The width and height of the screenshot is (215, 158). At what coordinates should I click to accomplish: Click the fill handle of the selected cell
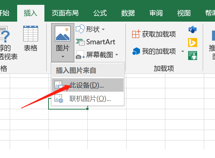[87, 109]
